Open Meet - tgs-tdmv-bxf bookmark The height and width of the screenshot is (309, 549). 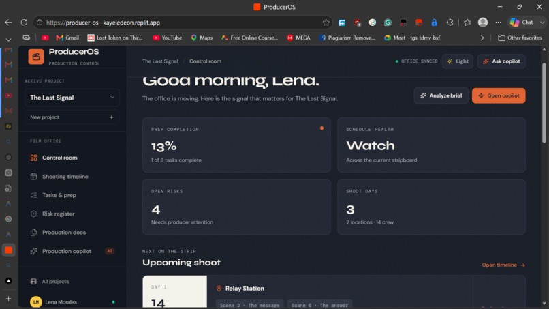click(412, 38)
